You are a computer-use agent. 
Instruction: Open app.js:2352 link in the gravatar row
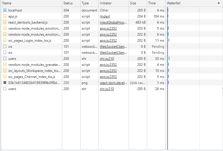pyautogui.click(x=108, y=65)
